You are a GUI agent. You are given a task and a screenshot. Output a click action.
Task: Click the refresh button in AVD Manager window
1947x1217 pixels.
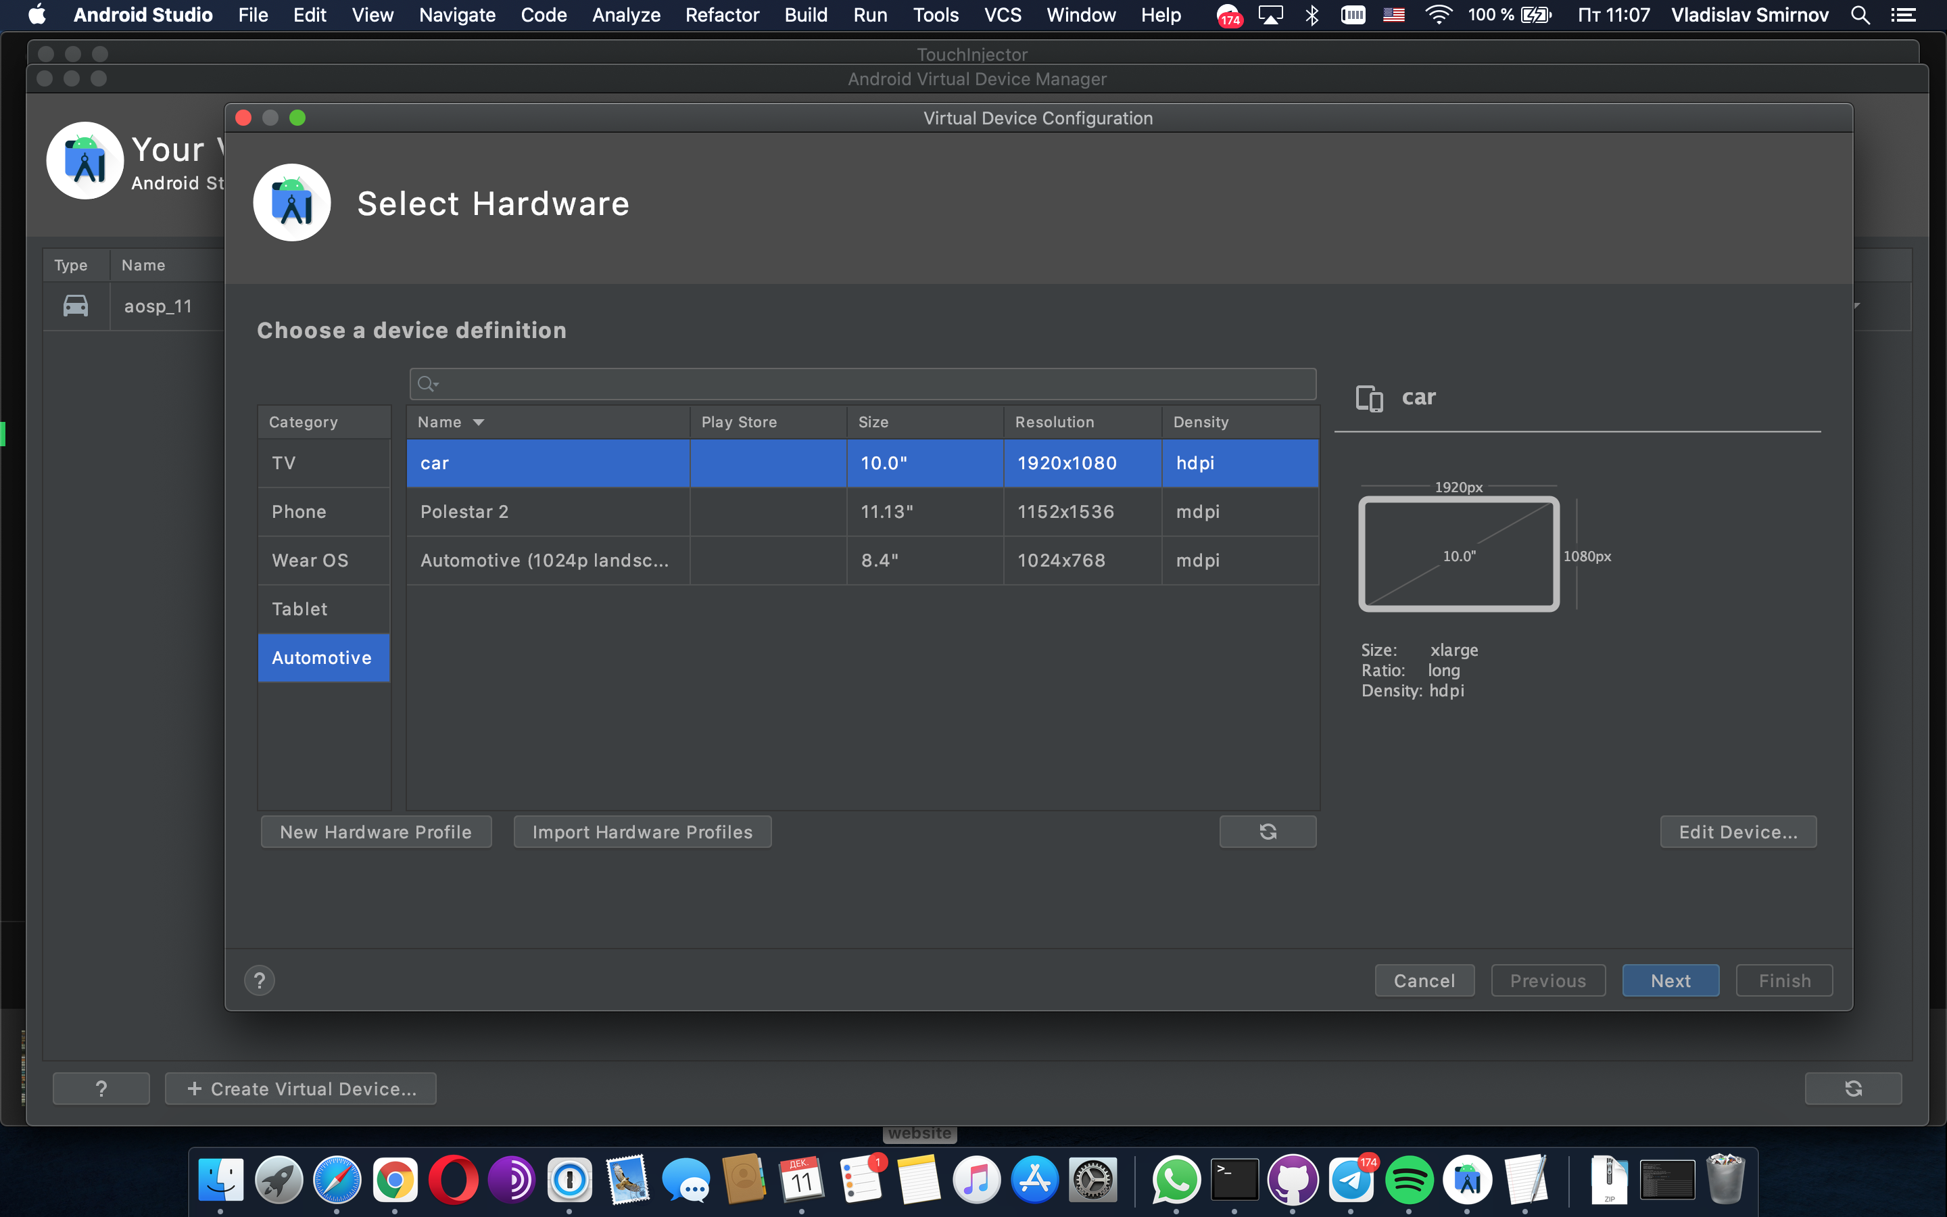[x=1853, y=1089]
